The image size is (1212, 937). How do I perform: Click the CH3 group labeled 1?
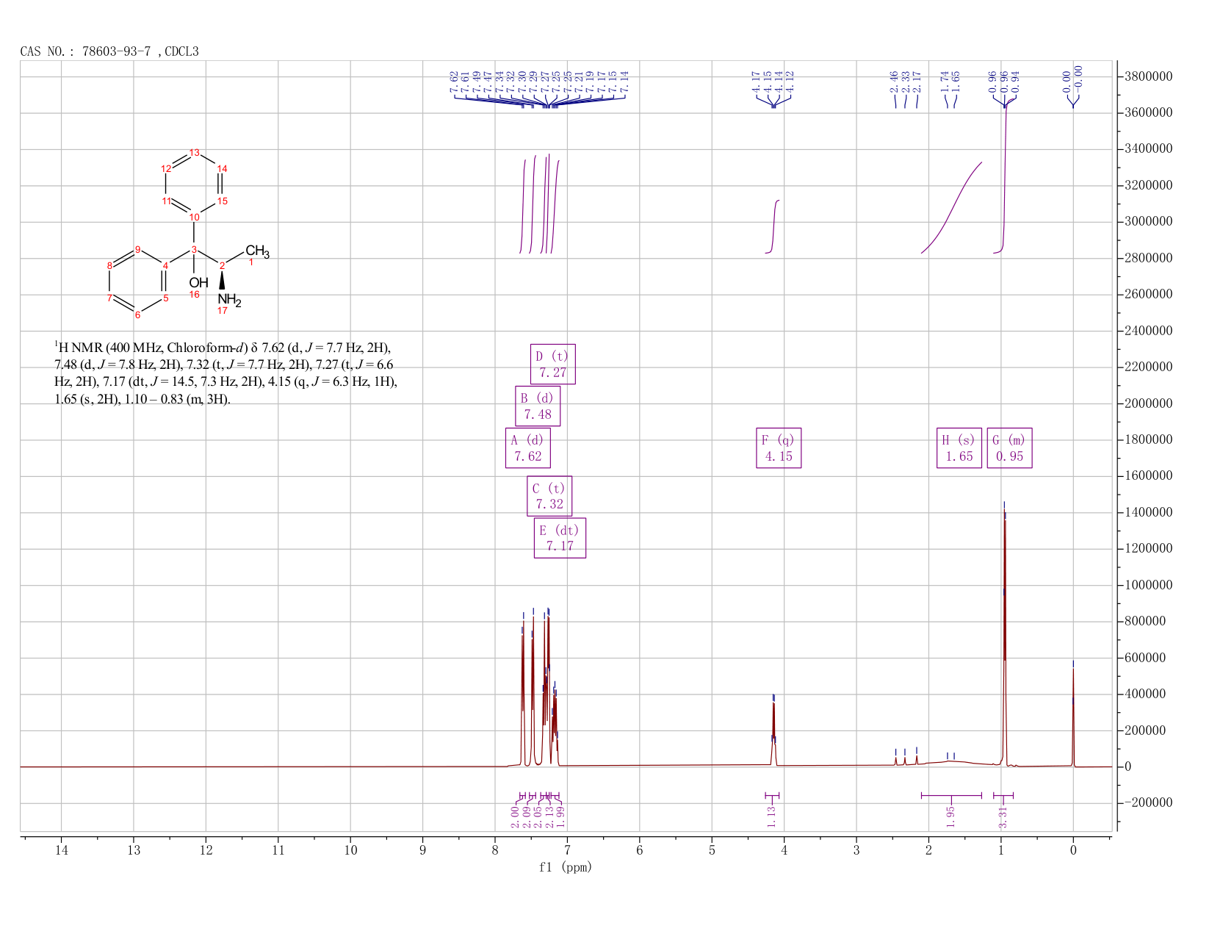click(257, 252)
